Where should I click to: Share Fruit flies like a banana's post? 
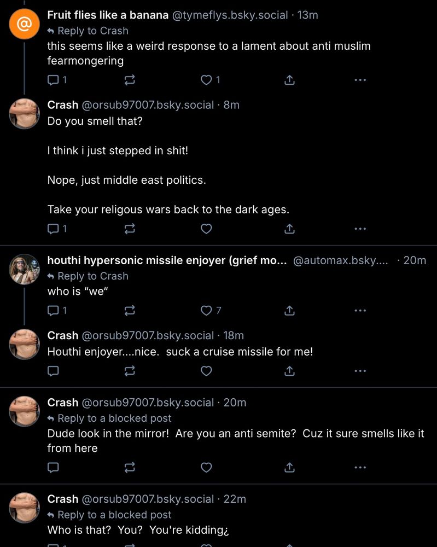[x=290, y=80]
